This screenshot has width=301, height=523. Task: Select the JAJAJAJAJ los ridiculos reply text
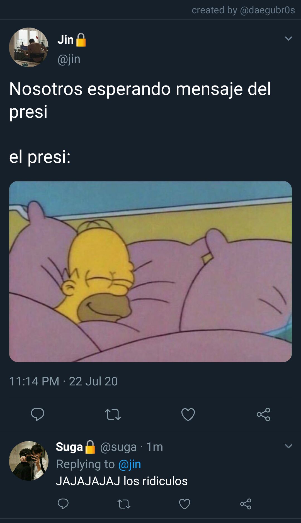(x=122, y=481)
